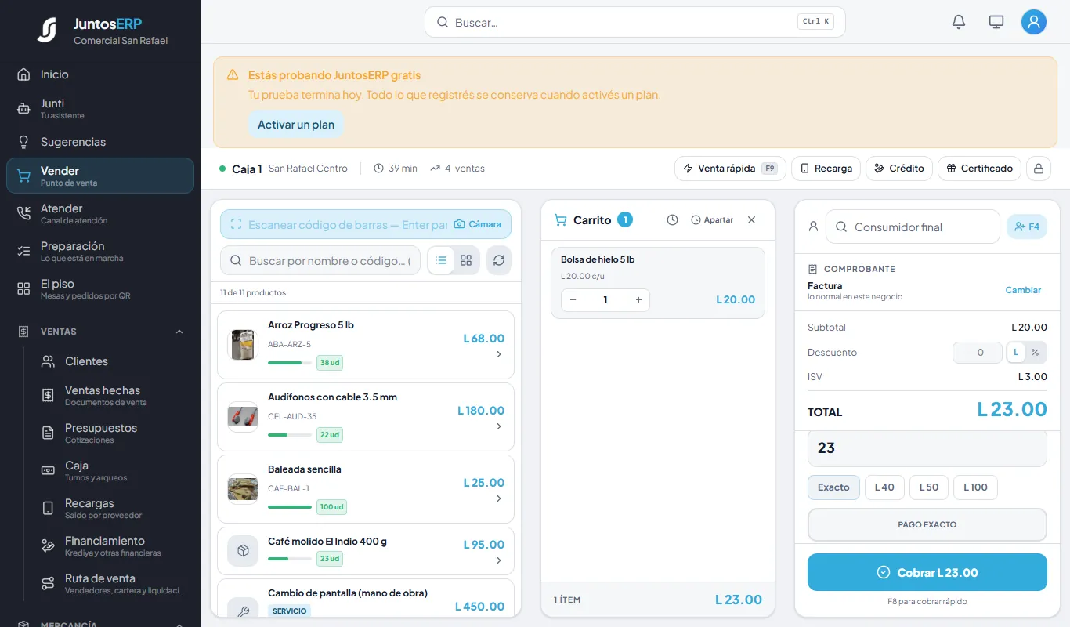This screenshot has height=627, width=1070.
Task: Expand Arroz Progreso 5 lb chevron
Action: (499, 355)
